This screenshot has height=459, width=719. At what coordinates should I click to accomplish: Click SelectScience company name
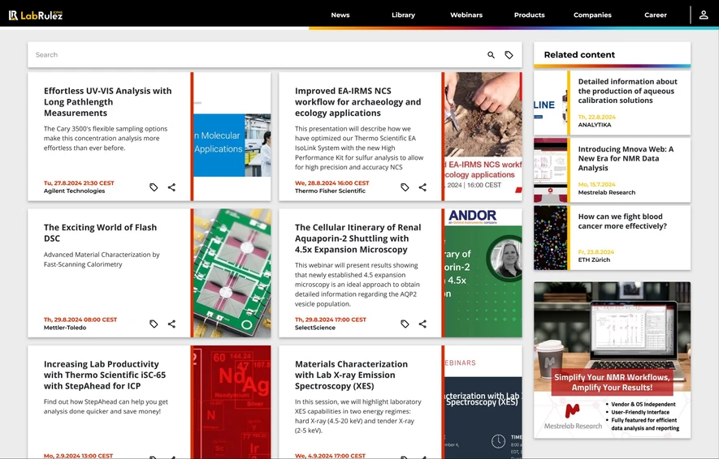tap(315, 328)
